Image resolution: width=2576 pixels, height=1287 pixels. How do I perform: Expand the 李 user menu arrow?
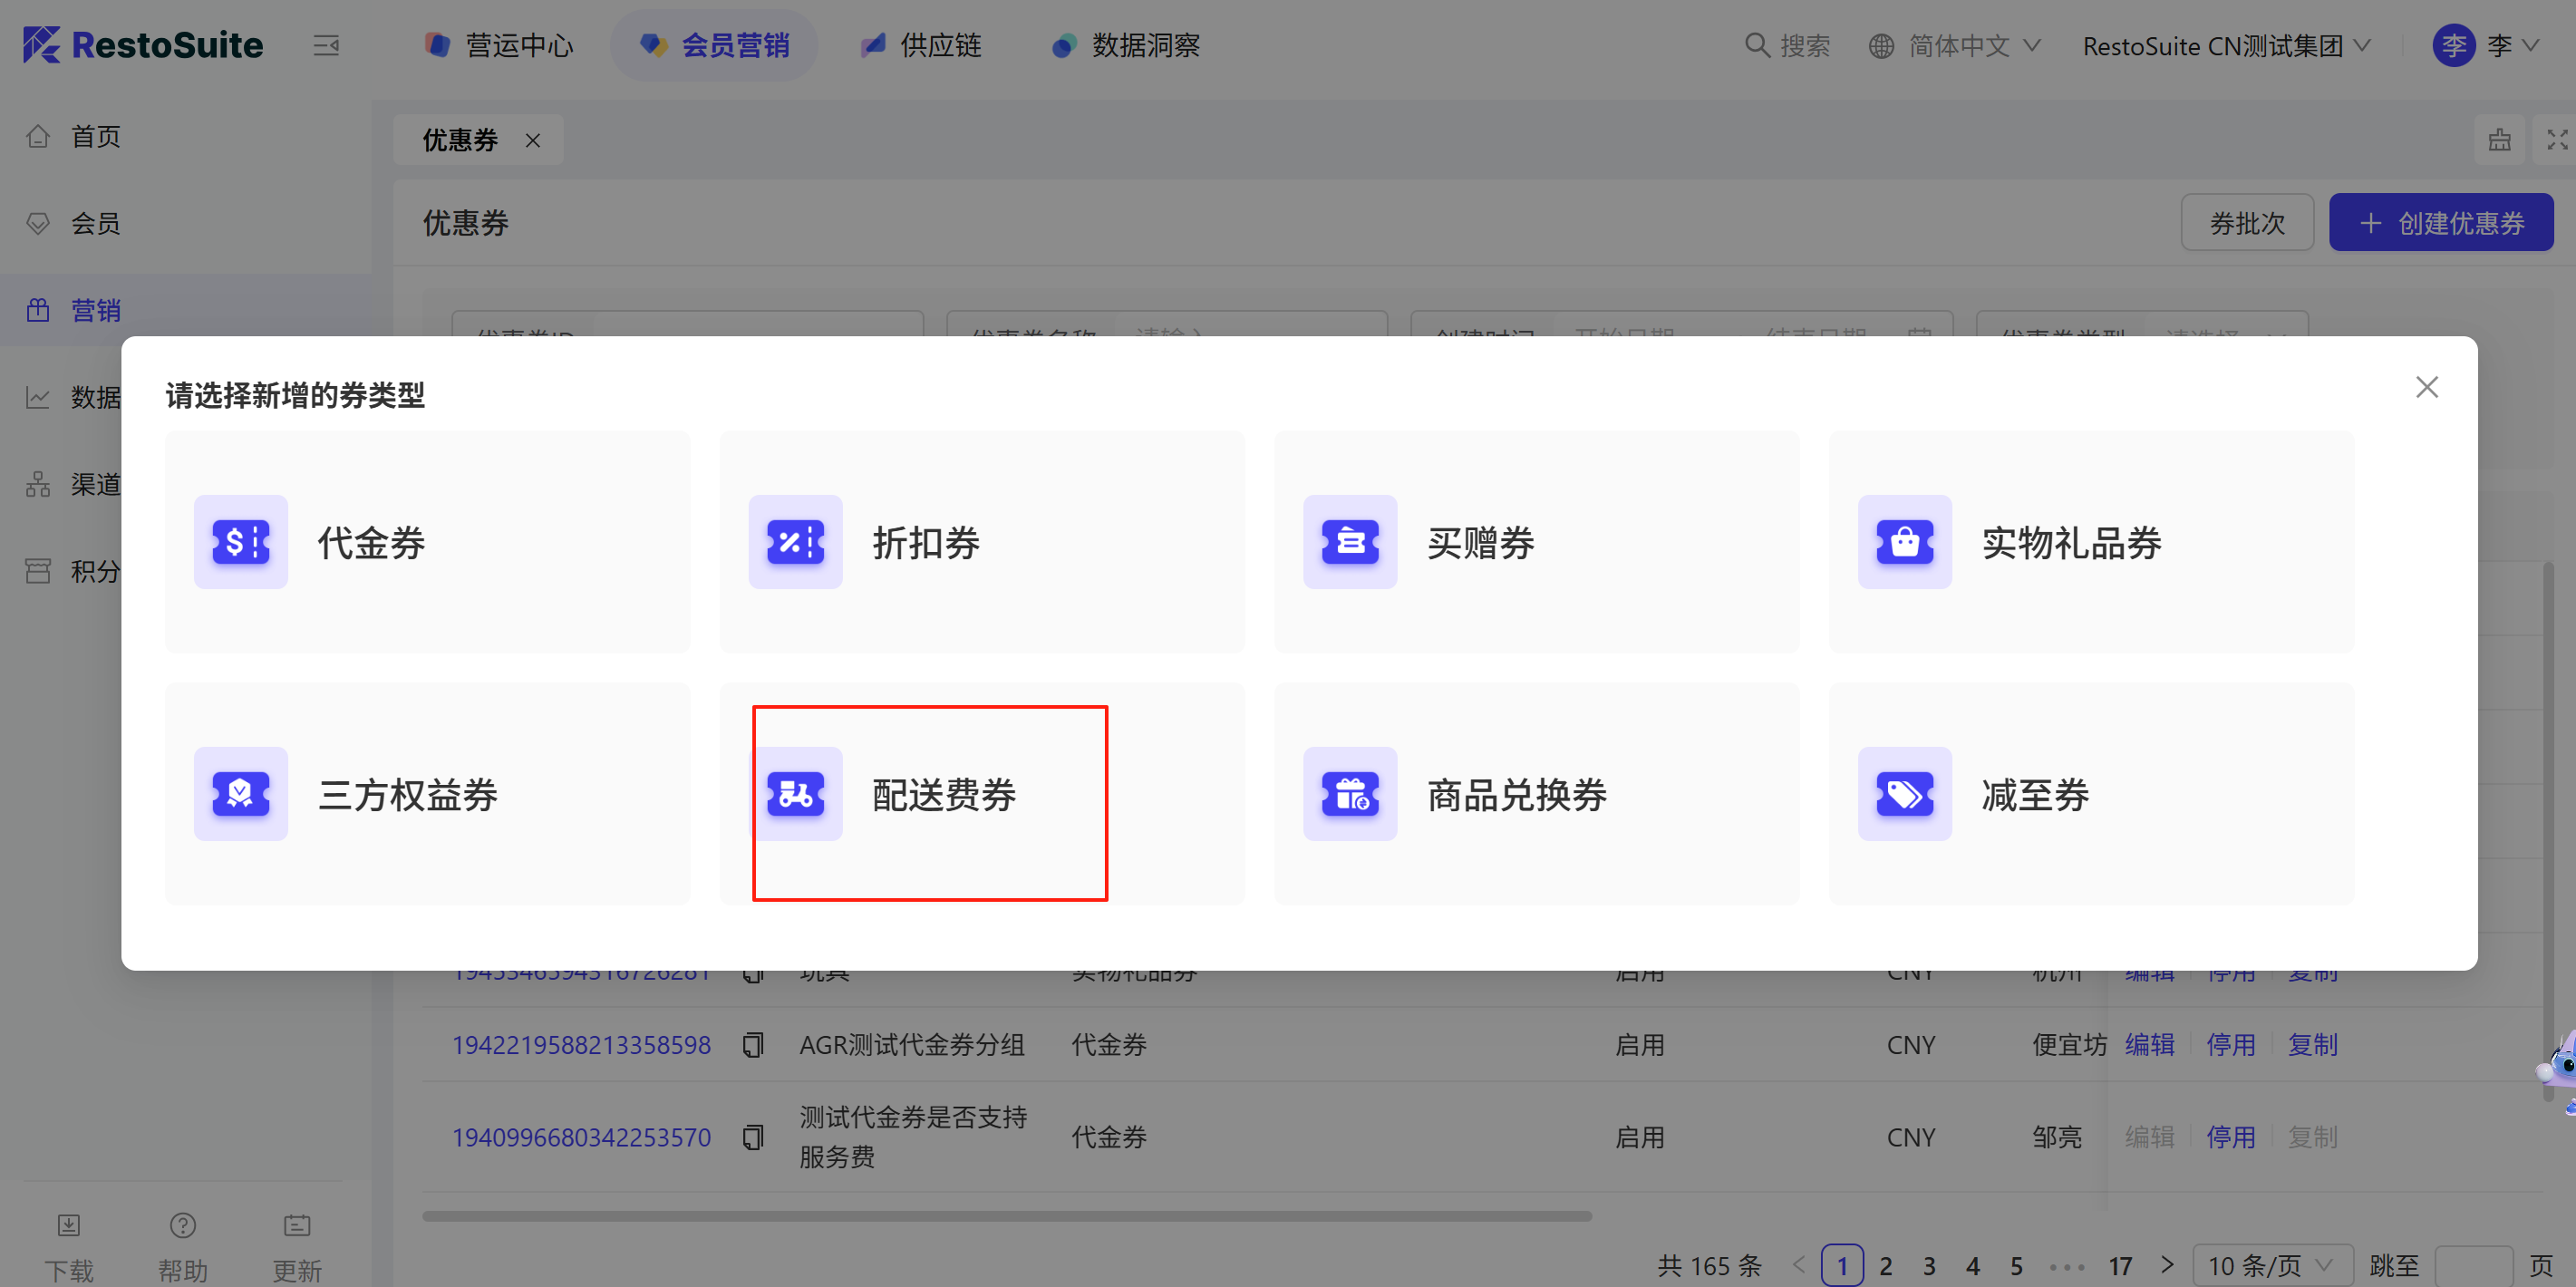tap(2531, 46)
